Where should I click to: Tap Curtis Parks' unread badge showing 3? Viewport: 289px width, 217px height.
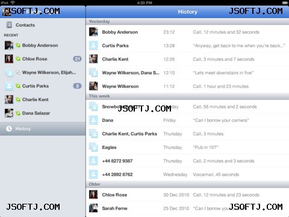(77, 86)
